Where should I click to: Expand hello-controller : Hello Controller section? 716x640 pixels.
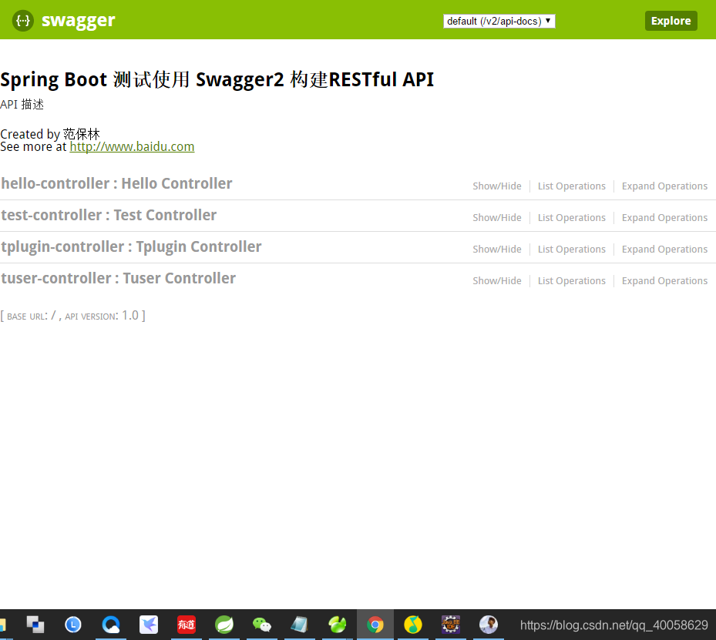coord(116,183)
